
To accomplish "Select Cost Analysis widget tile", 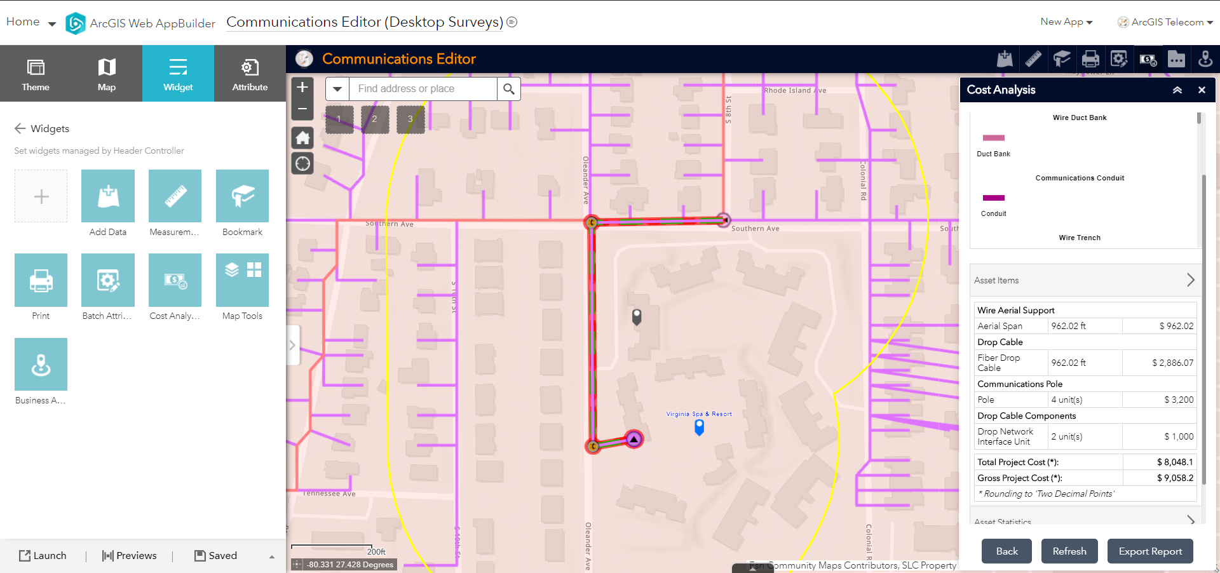I will (x=175, y=280).
